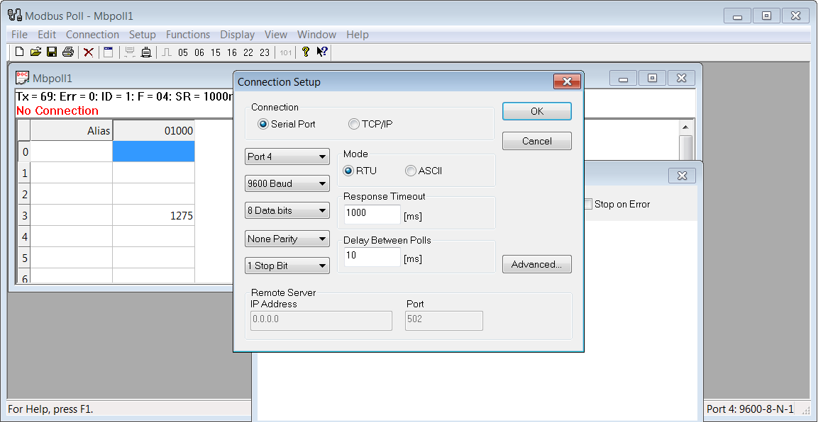Click the Delay Between Polls input field
This screenshot has height=422, width=823.
coord(372,256)
